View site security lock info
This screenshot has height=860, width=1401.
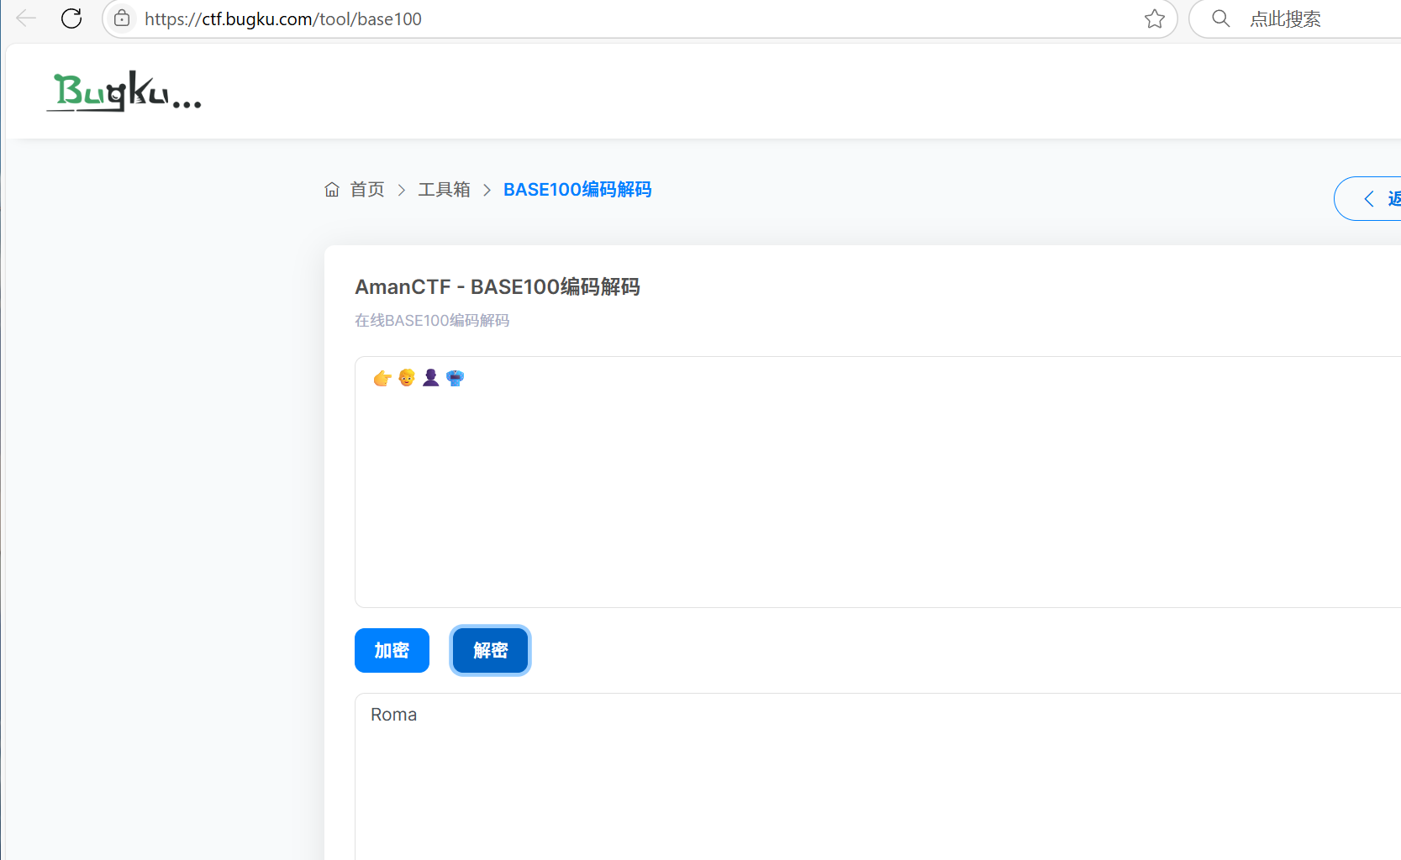(122, 18)
